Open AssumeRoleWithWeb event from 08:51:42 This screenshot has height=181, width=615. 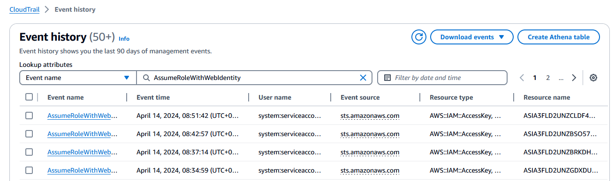(x=82, y=116)
